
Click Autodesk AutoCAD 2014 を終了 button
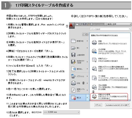tap(117, 105)
